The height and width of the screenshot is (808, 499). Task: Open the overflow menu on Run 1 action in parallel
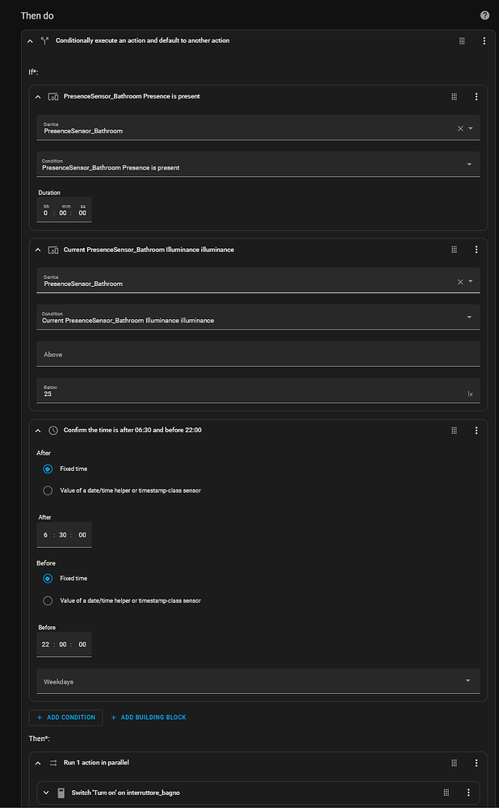(476, 762)
